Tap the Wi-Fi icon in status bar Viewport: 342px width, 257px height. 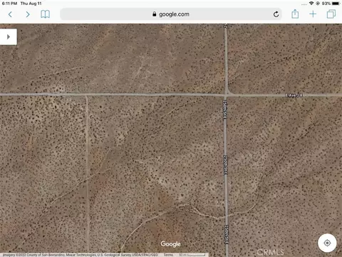[x=311, y=4]
